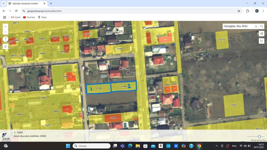Viewport: 267px width, 150px height.
Task: Zoom out of the map
Action: [x=5, y=32]
